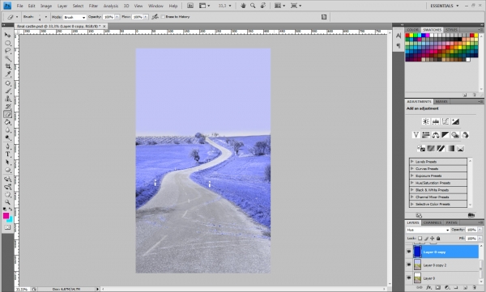Enable Erase to History checkbox
486x292 pixels.
[x=163, y=17]
